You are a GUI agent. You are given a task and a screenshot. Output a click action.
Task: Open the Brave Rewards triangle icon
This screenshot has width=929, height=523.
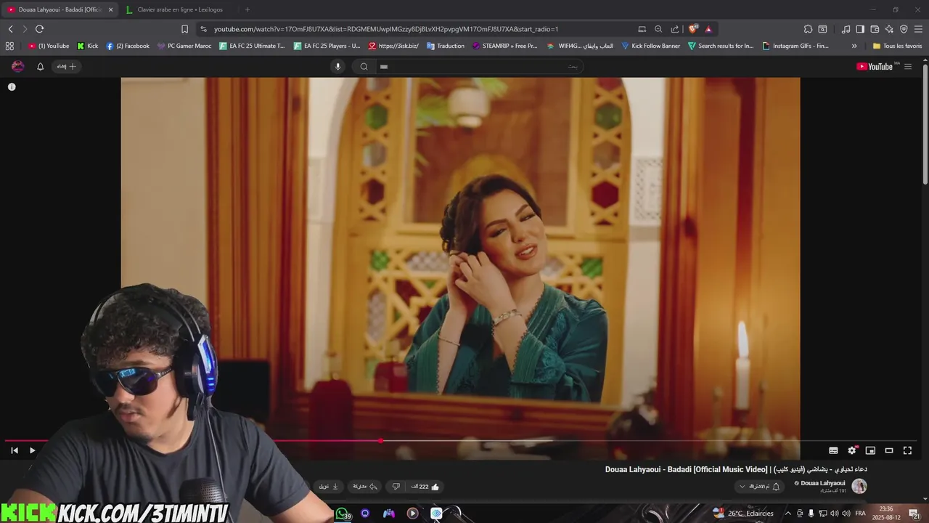pyautogui.click(x=708, y=29)
